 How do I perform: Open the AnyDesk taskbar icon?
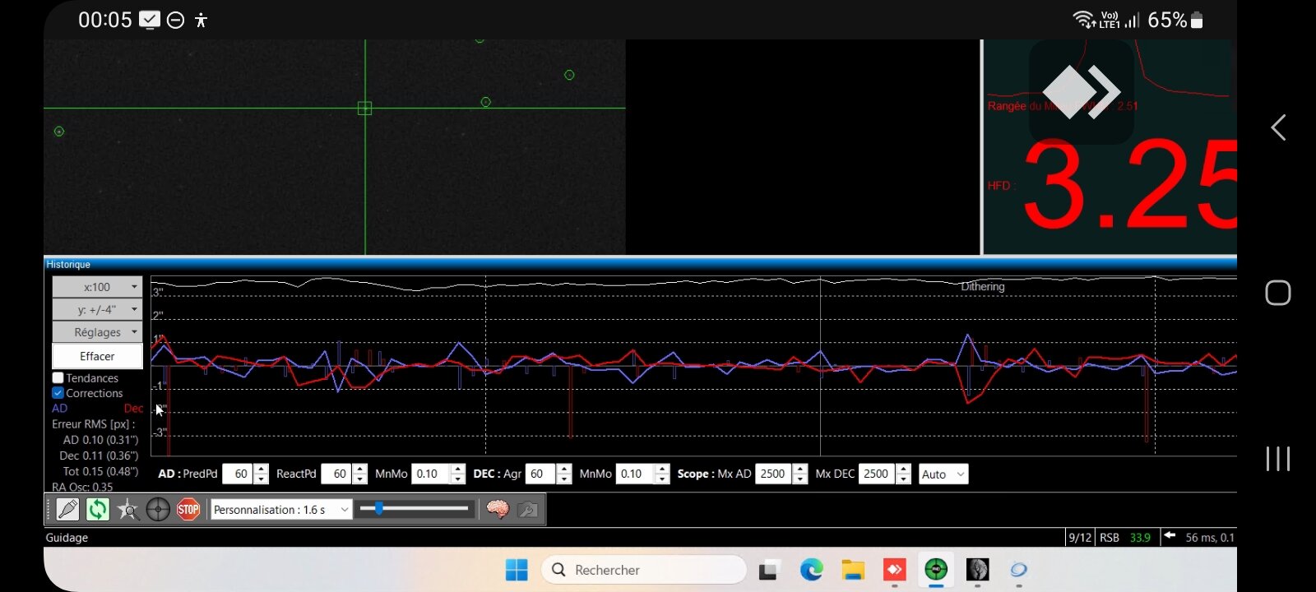894,570
